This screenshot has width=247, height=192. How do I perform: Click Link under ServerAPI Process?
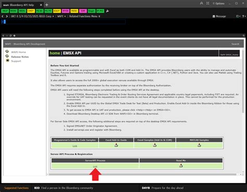click(x=95, y=167)
